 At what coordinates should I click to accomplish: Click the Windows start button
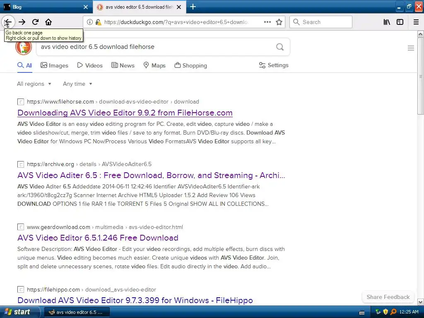coord(20,312)
